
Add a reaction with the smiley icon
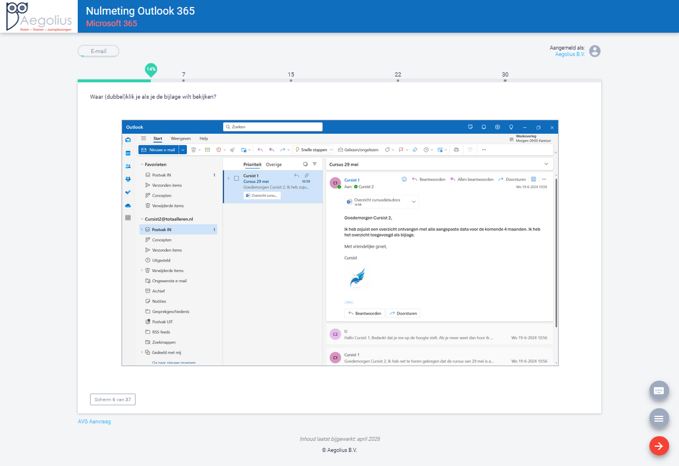pyautogui.click(x=404, y=179)
